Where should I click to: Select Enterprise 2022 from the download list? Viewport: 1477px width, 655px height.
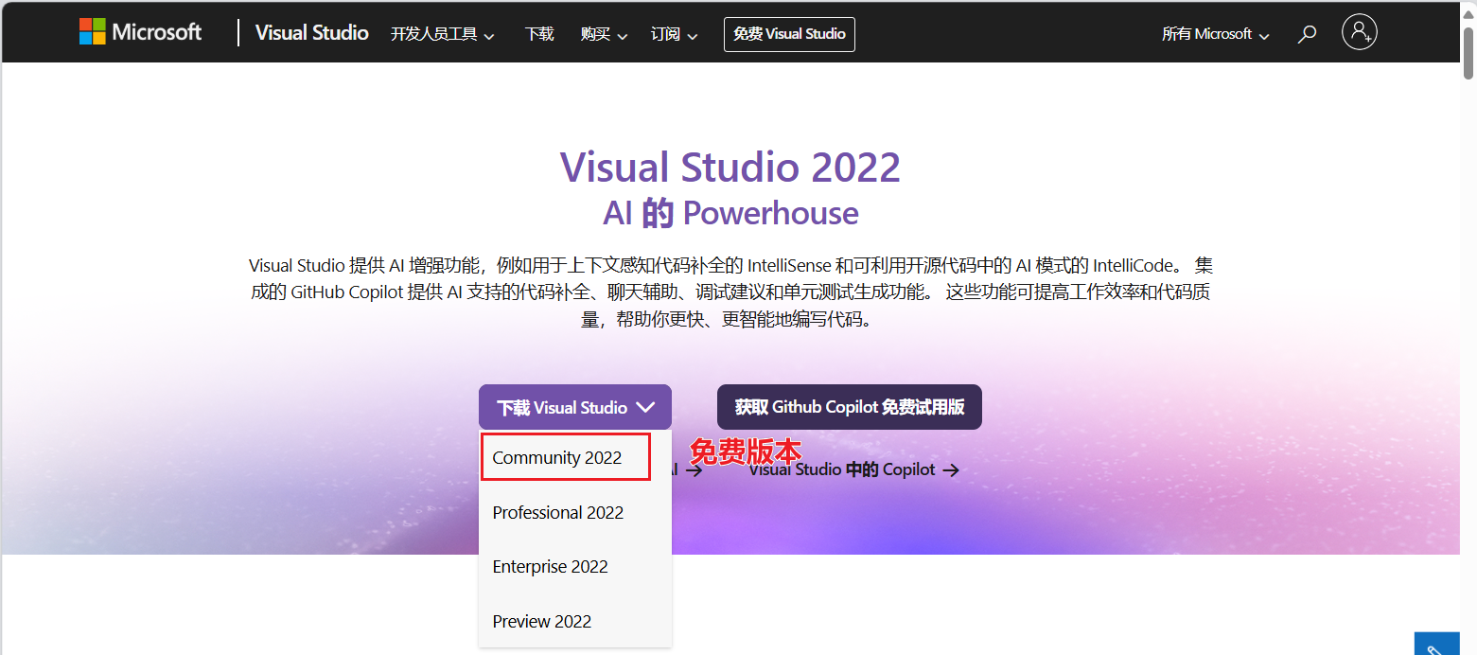(575, 567)
